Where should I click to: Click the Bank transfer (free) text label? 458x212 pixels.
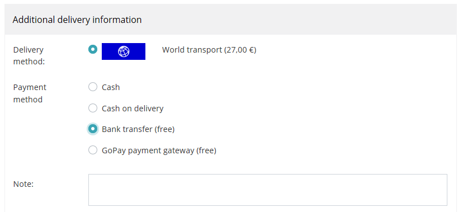138,129
